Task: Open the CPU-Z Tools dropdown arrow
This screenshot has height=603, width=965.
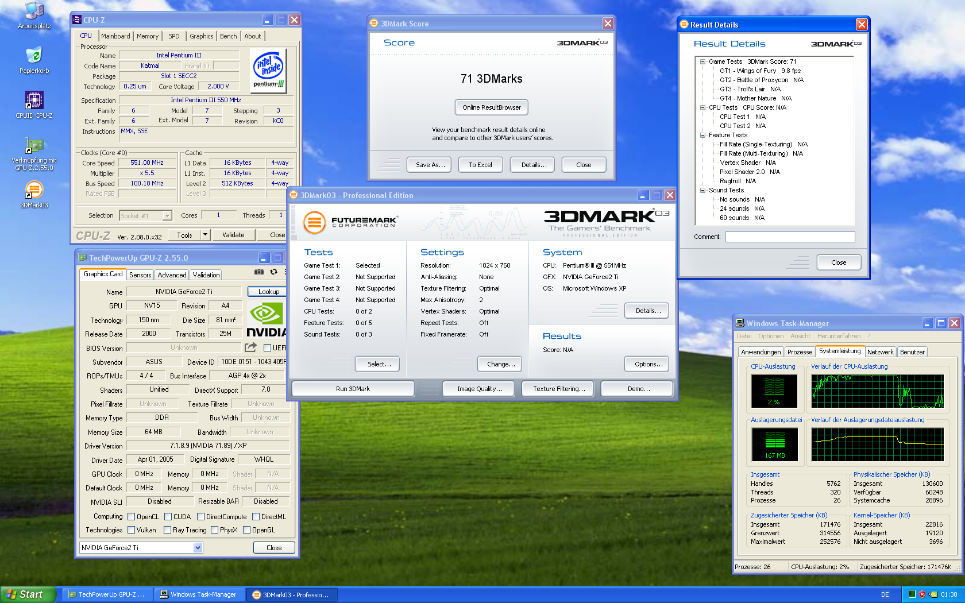Action: tap(205, 235)
